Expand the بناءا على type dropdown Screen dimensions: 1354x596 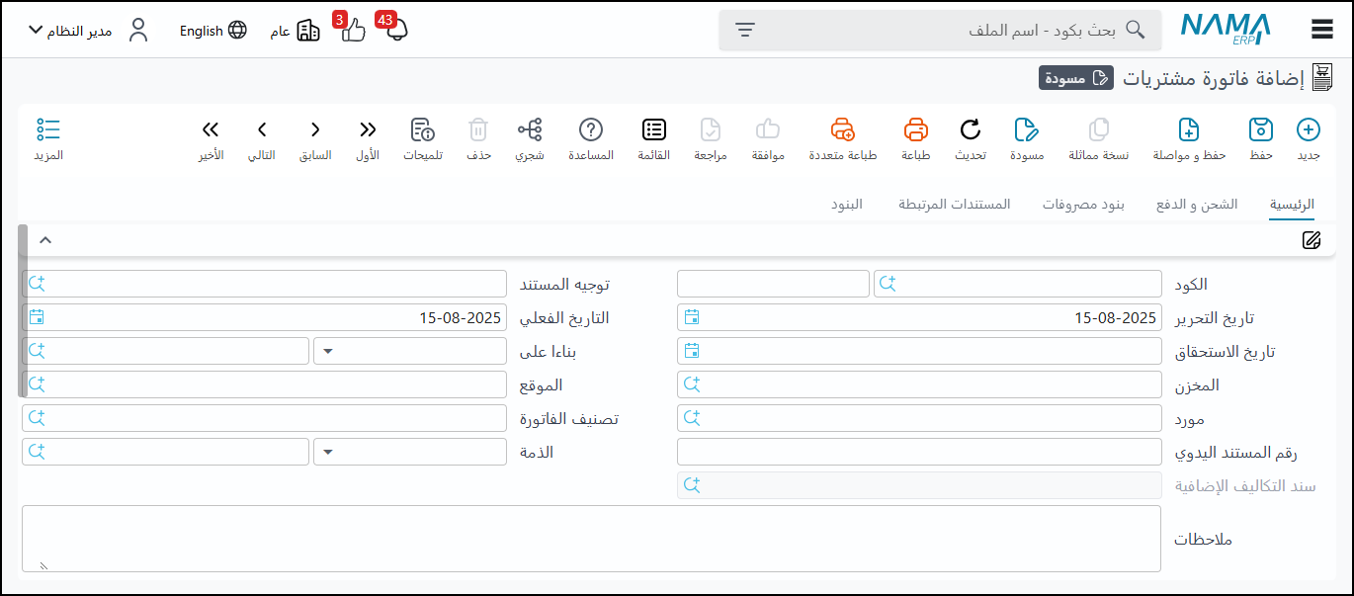tap(328, 351)
